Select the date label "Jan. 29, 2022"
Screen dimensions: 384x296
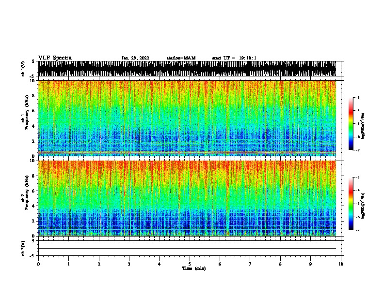point(135,58)
